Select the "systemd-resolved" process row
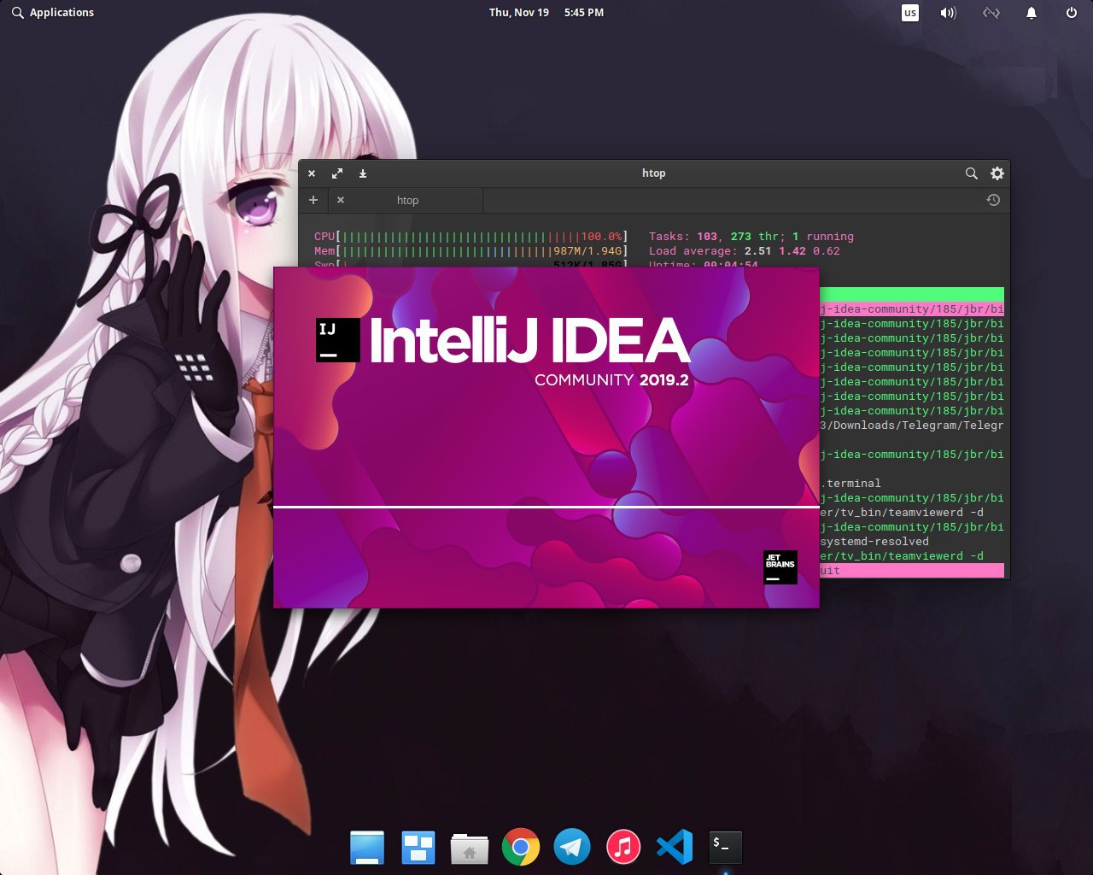Screen dimensions: 1093x875 912,542
